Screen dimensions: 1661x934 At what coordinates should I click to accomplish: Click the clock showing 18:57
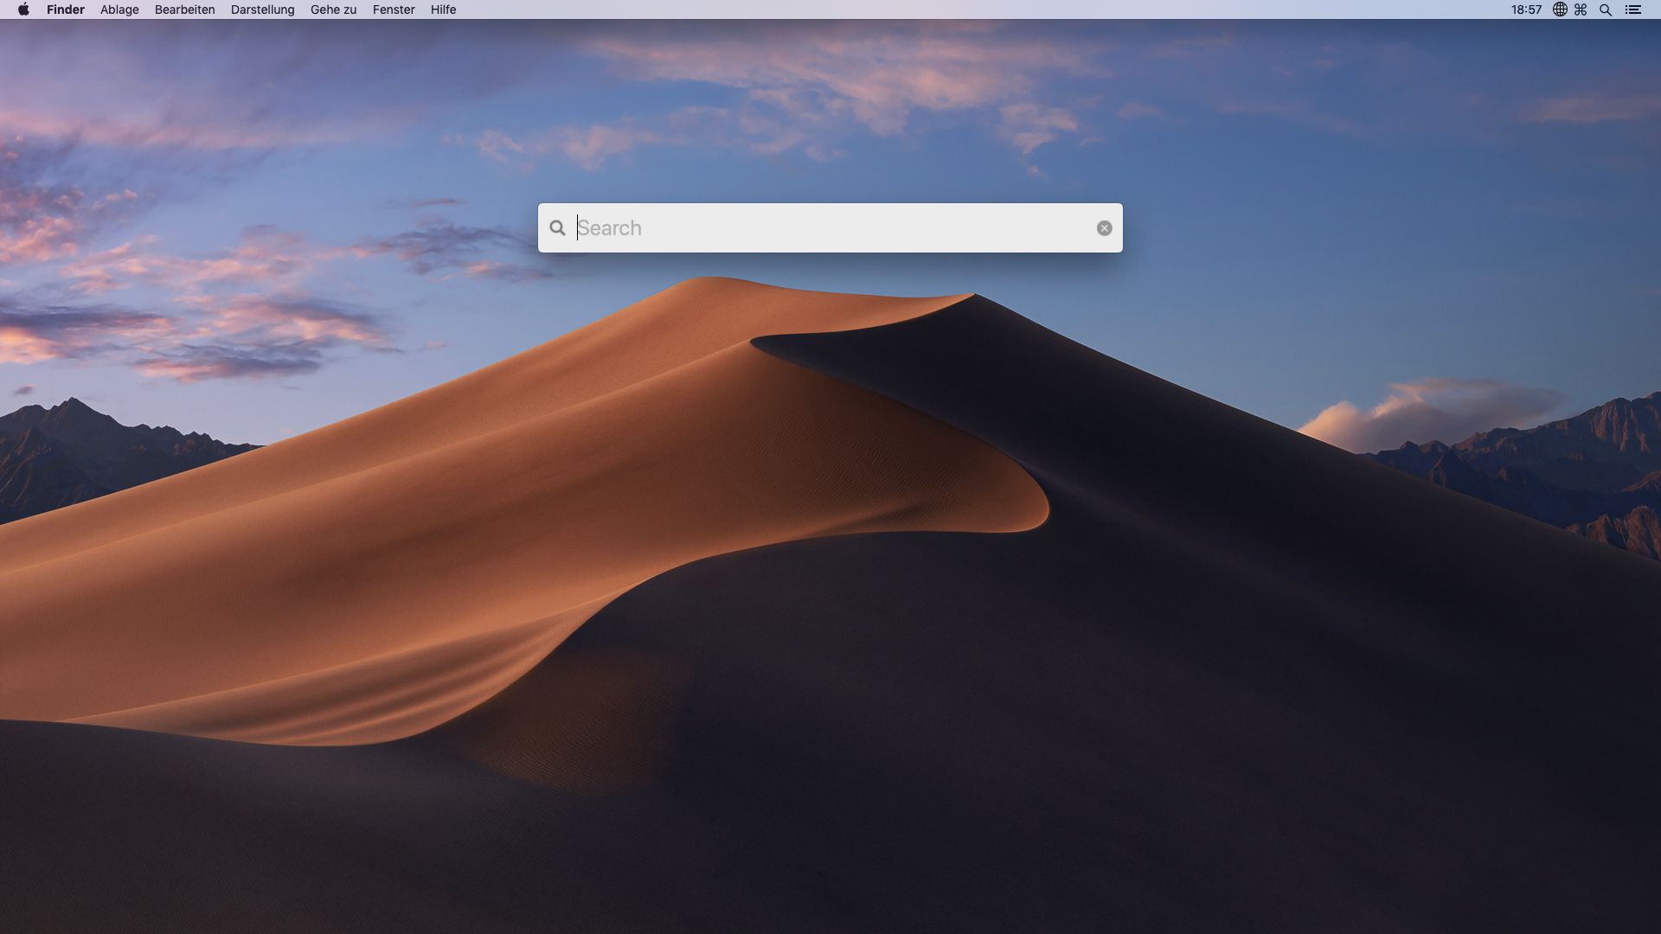1528,10
